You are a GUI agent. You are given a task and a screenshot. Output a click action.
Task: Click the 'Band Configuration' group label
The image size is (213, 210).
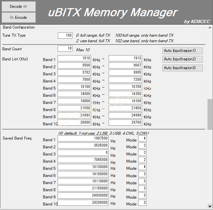pos(19,27)
